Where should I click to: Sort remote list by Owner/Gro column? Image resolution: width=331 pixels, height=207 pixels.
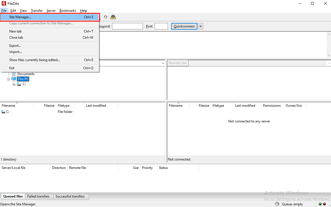[x=295, y=106]
